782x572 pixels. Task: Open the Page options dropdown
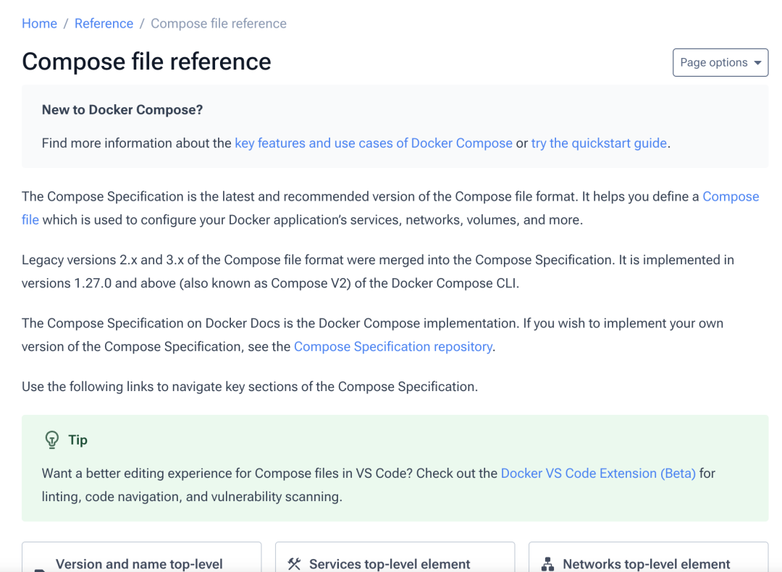click(720, 62)
